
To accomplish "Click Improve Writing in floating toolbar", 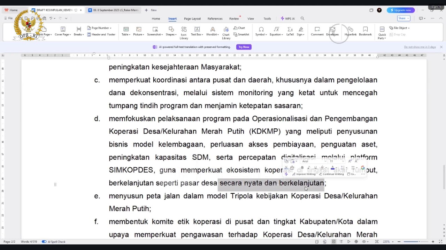I will pyautogui.click(x=303, y=174).
